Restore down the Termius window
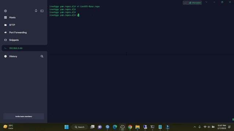 (x=222, y=2)
